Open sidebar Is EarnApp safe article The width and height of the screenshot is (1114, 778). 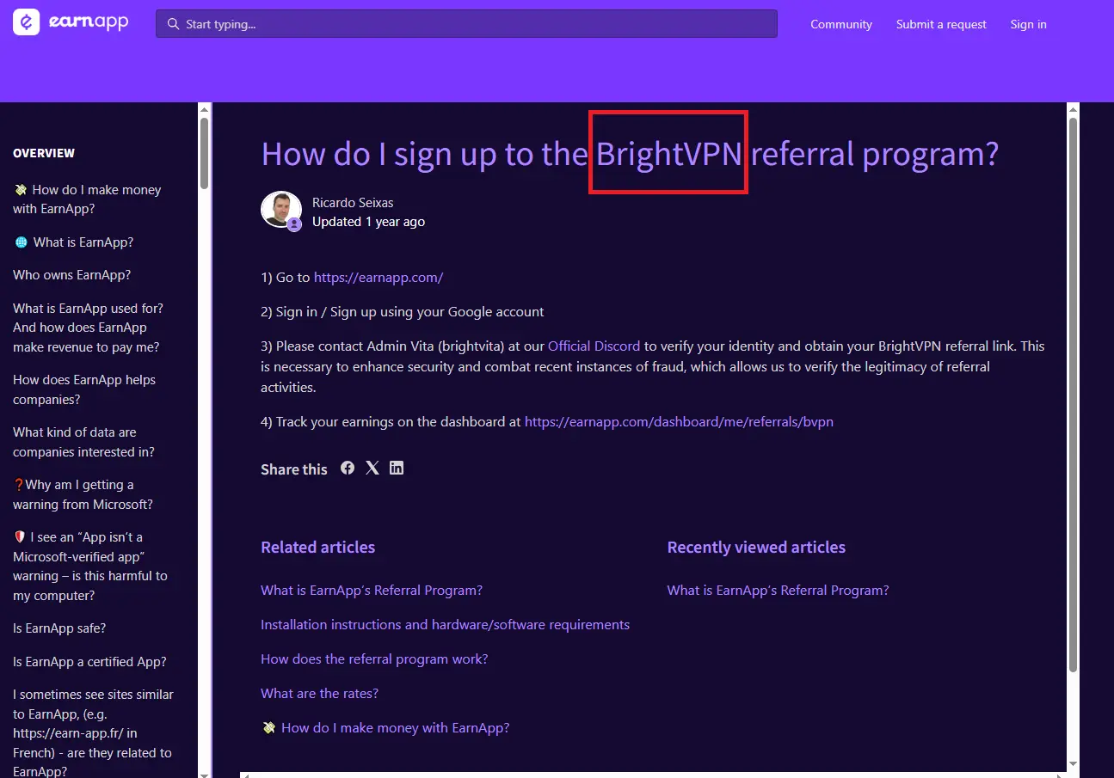coord(59,628)
